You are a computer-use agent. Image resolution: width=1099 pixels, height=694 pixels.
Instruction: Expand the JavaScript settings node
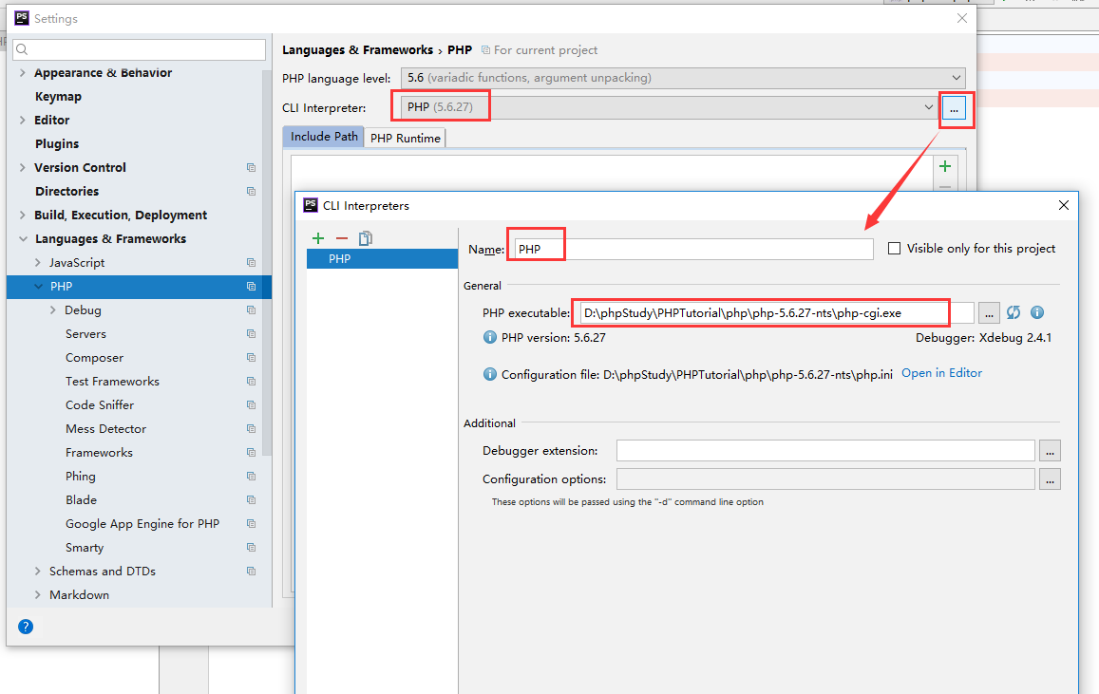38,263
